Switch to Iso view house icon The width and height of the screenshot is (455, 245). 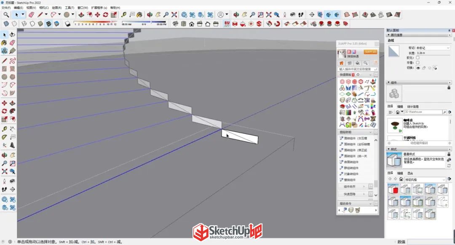coord(175,24)
